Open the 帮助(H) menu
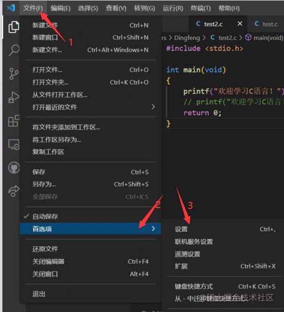Image resolution: width=284 pixels, height=312 pixels. pyautogui.click(x=229, y=8)
